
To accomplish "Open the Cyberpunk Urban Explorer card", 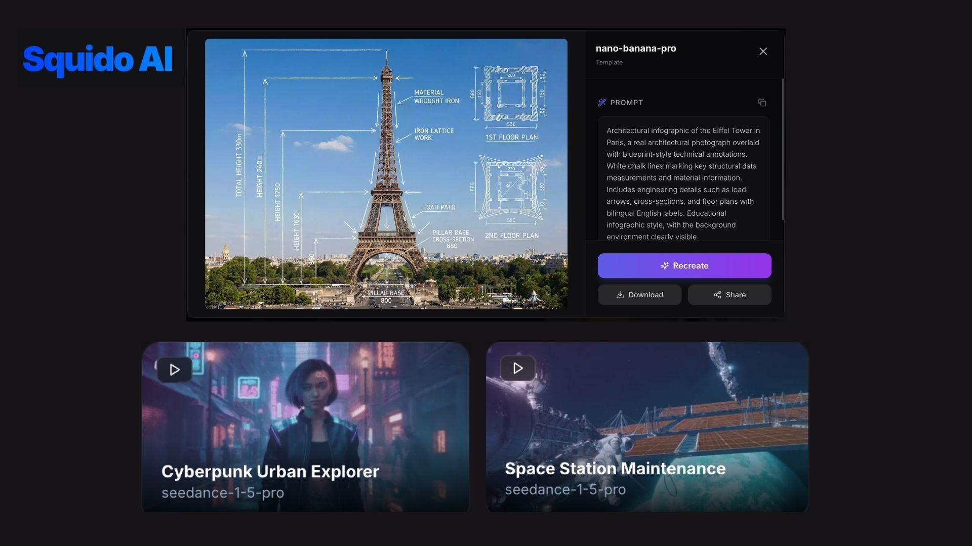I will tap(306, 427).
